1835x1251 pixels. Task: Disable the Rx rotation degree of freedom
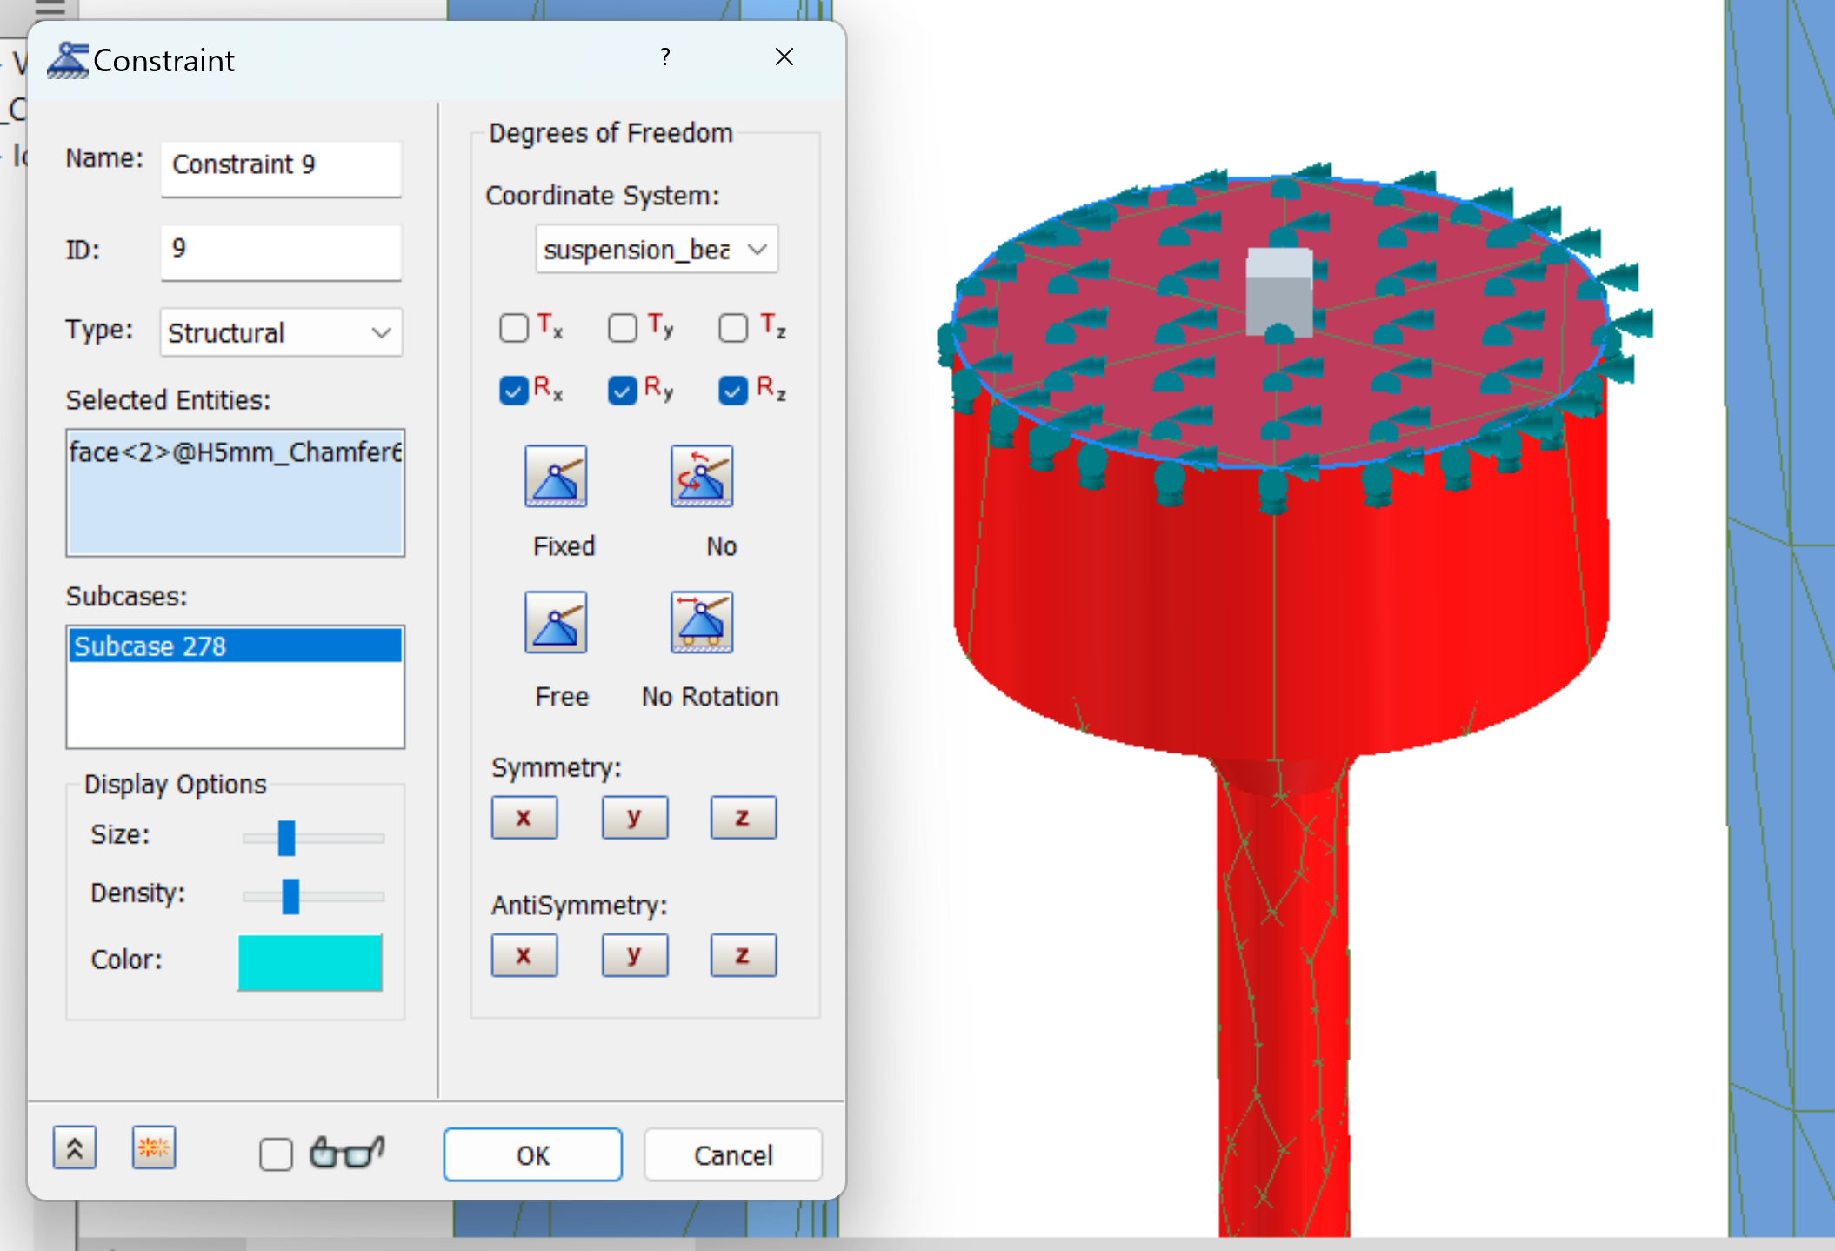(x=514, y=391)
